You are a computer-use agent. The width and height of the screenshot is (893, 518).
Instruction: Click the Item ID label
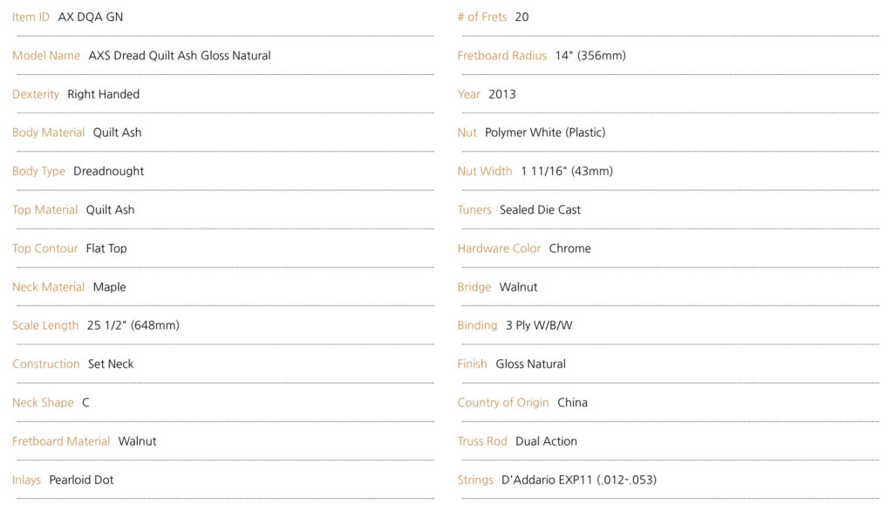coord(31,17)
